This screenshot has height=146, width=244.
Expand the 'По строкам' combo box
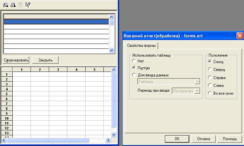tap(197, 91)
